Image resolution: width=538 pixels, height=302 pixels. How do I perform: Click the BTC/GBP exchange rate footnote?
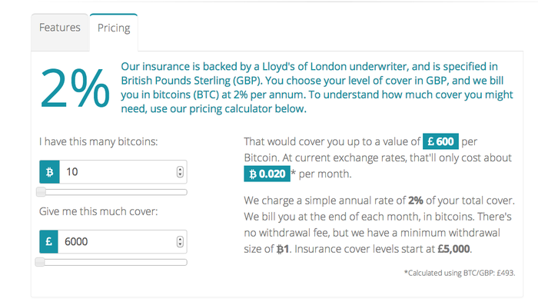tap(460, 273)
